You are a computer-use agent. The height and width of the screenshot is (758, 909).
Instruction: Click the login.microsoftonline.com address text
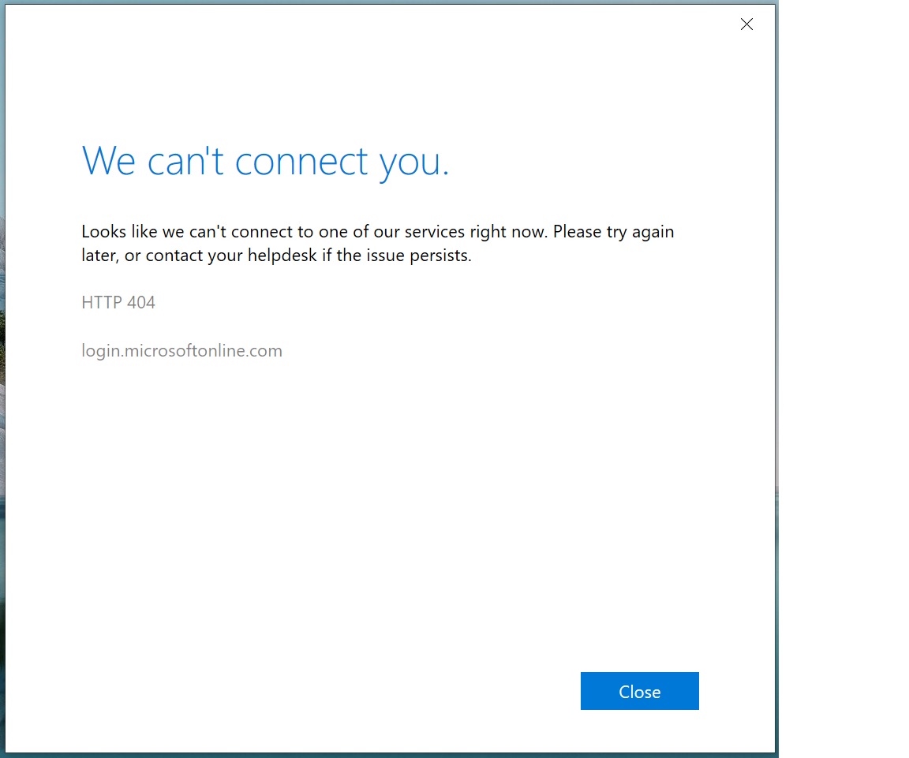[181, 351]
